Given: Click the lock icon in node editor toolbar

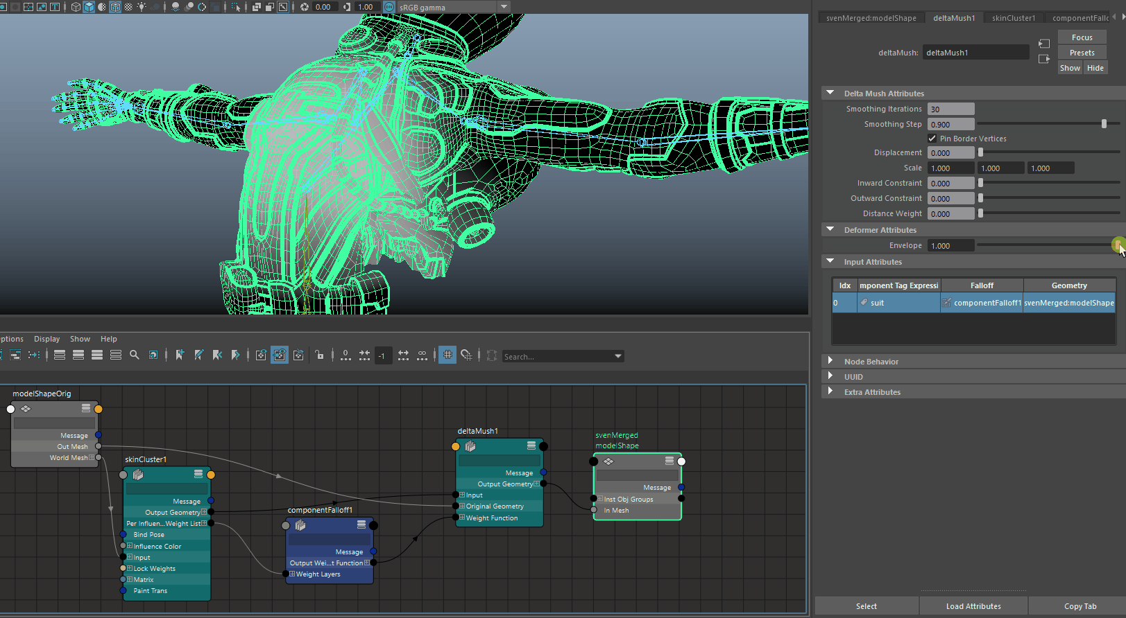Looking at the screenshot, I should [319, 355].
